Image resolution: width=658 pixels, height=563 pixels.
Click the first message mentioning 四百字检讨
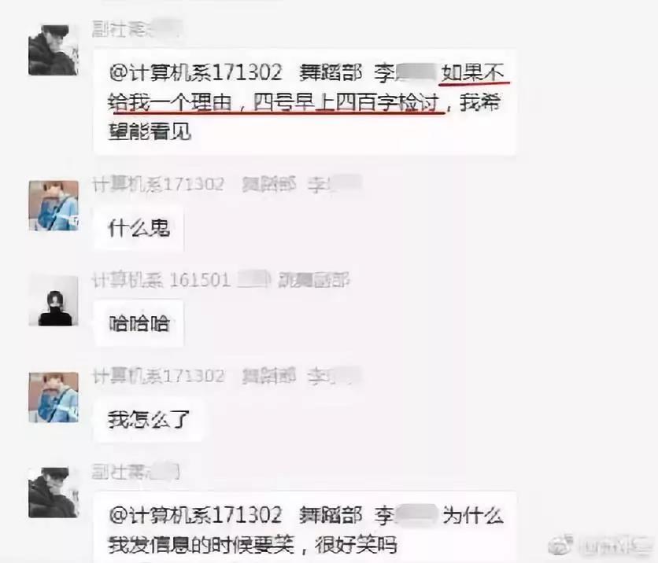click(305, 102)
